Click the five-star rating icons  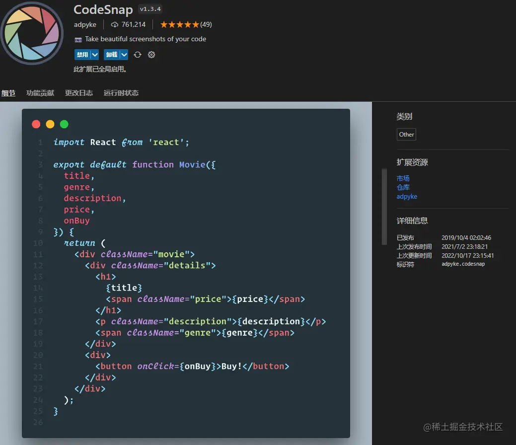pyautogui.click(x=179, y=24)
